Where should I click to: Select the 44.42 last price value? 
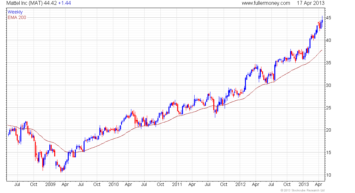pos(50,3)
